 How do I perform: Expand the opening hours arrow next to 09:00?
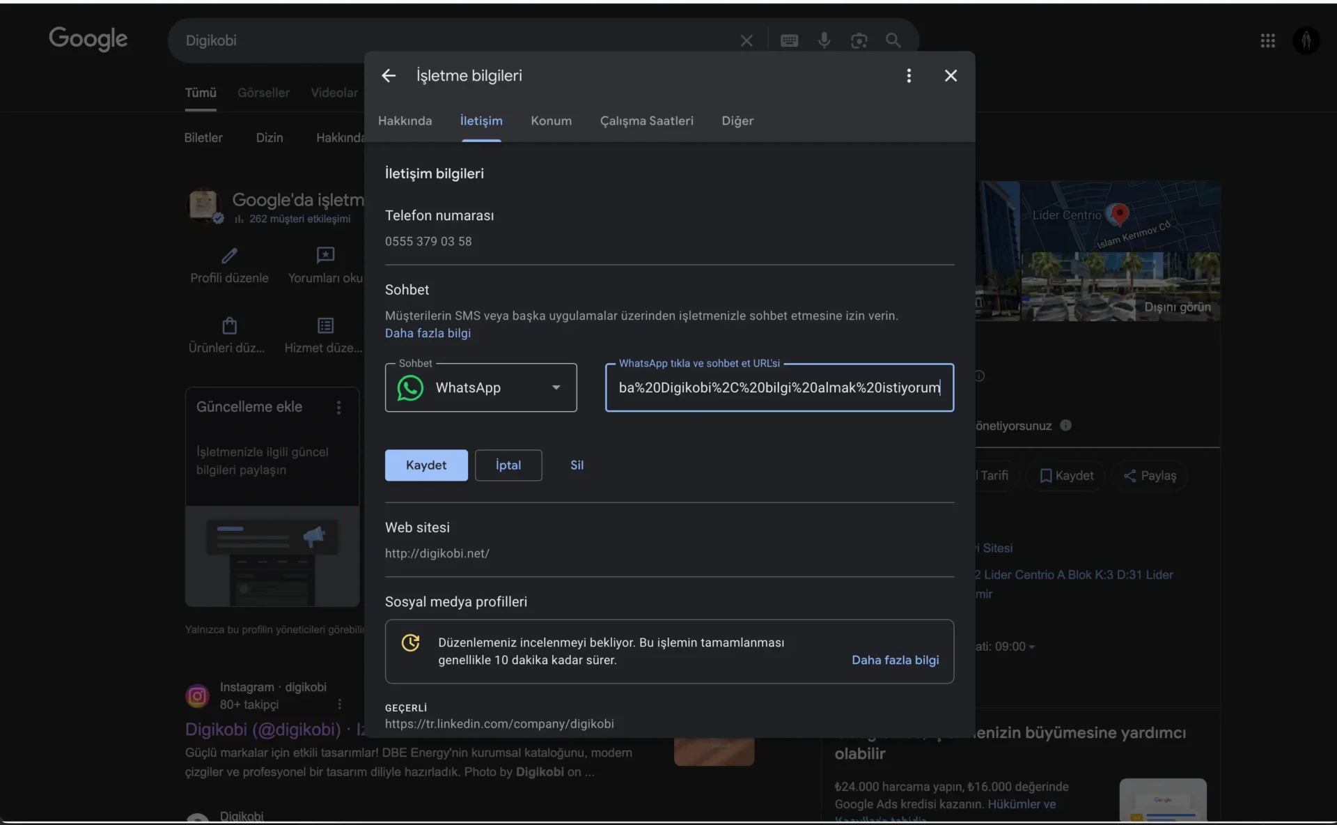1031,647
